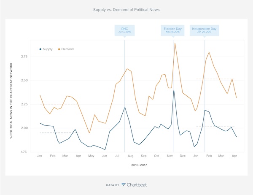Viewport: 253px width, 195px height.
Task: Toggle the Supply series legend label
Action: point(48,49)
